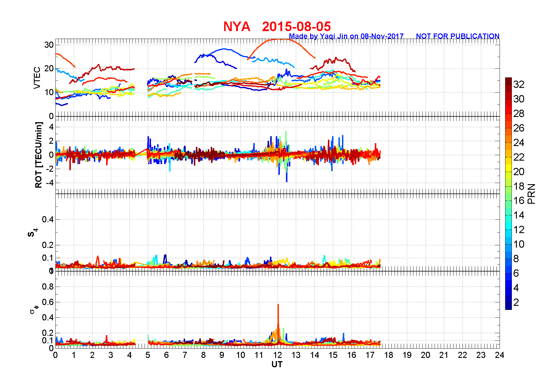Select the colorbar tick label "8"
This screenshot has height=387, width=555.
click(x=516, y=259)
